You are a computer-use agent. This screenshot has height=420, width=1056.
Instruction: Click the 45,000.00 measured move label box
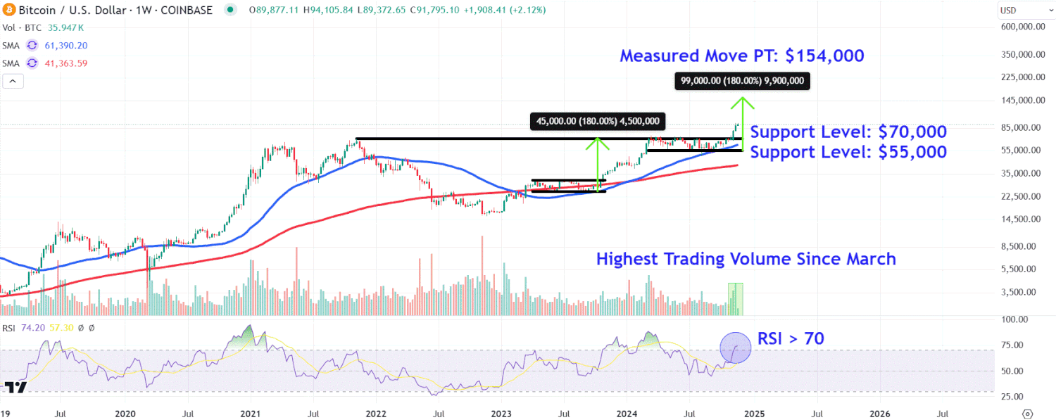tap(597, 121)
